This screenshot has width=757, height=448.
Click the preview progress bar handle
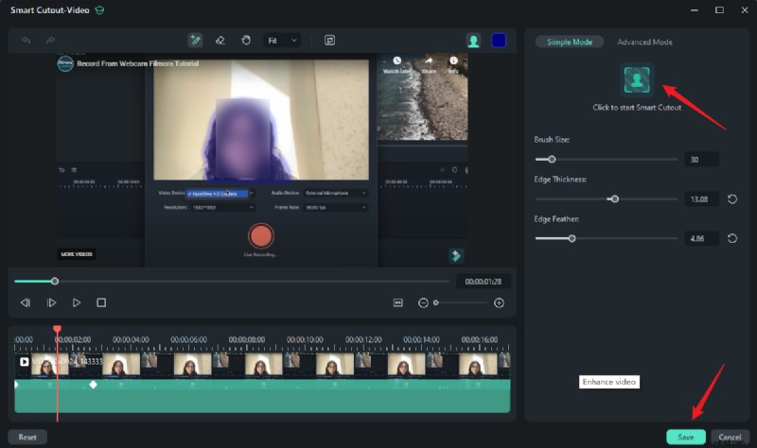click(55, 281)
